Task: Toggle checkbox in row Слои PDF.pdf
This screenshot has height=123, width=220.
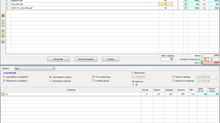Action: click(186, 4)
